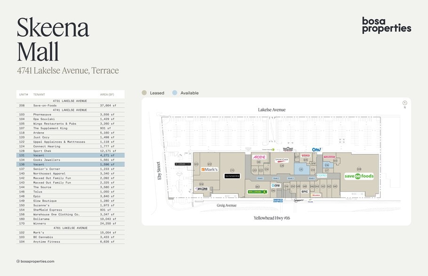The width and height of the screenshot is (428, 276).
Task: Click the Winners label on the map
Action: pyautogui.click(x=232, y=176)
